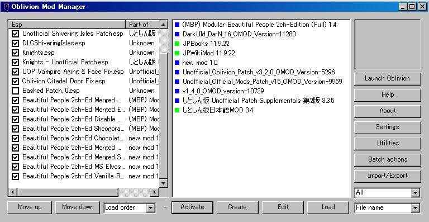
Task: Uncheck DLCShiveringIsles.esp
Action: 15,43
